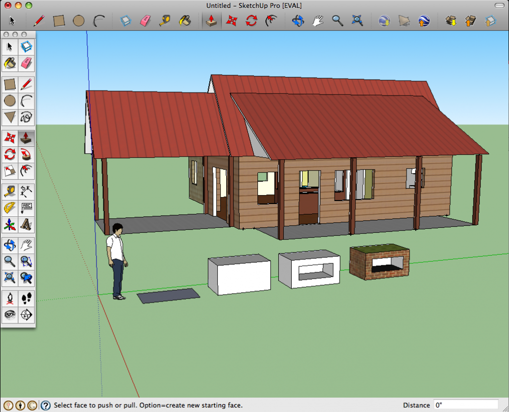
Task: Click the Get Models icon with yellow down arrow
Action: (451, 21)
